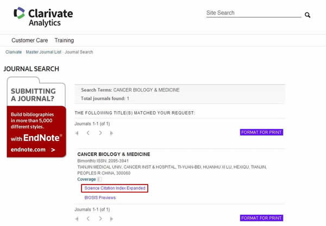Click the small icon beside Coverage

coord(99,179)
